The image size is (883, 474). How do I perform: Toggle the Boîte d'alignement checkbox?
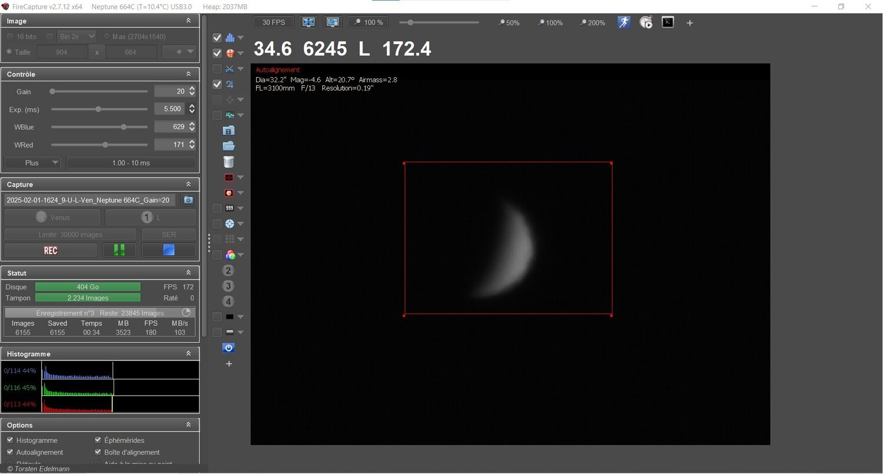pyautogui.click(x=98, y=452)
